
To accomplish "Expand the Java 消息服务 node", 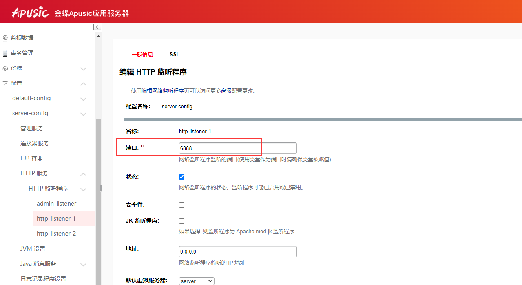I will point(83,265).
